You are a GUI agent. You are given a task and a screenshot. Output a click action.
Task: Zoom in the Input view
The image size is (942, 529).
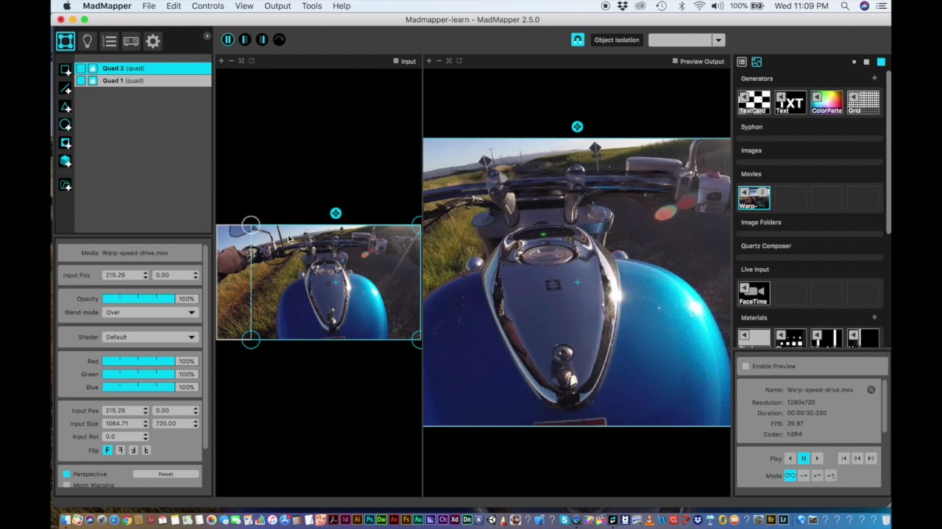(221, 61)
